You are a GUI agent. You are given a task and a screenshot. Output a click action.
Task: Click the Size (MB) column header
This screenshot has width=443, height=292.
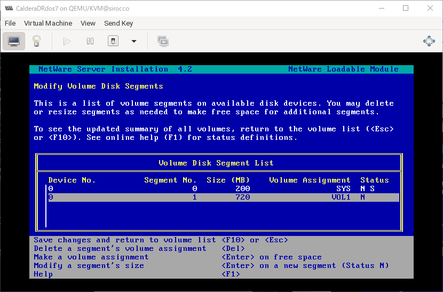pos(228,180)
